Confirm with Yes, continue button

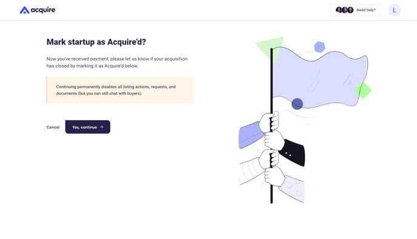point(88,127)
